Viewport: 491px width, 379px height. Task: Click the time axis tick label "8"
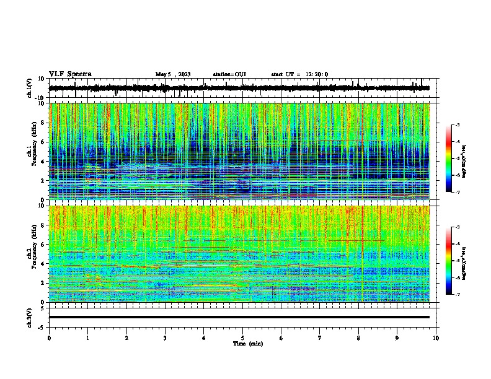358,338
